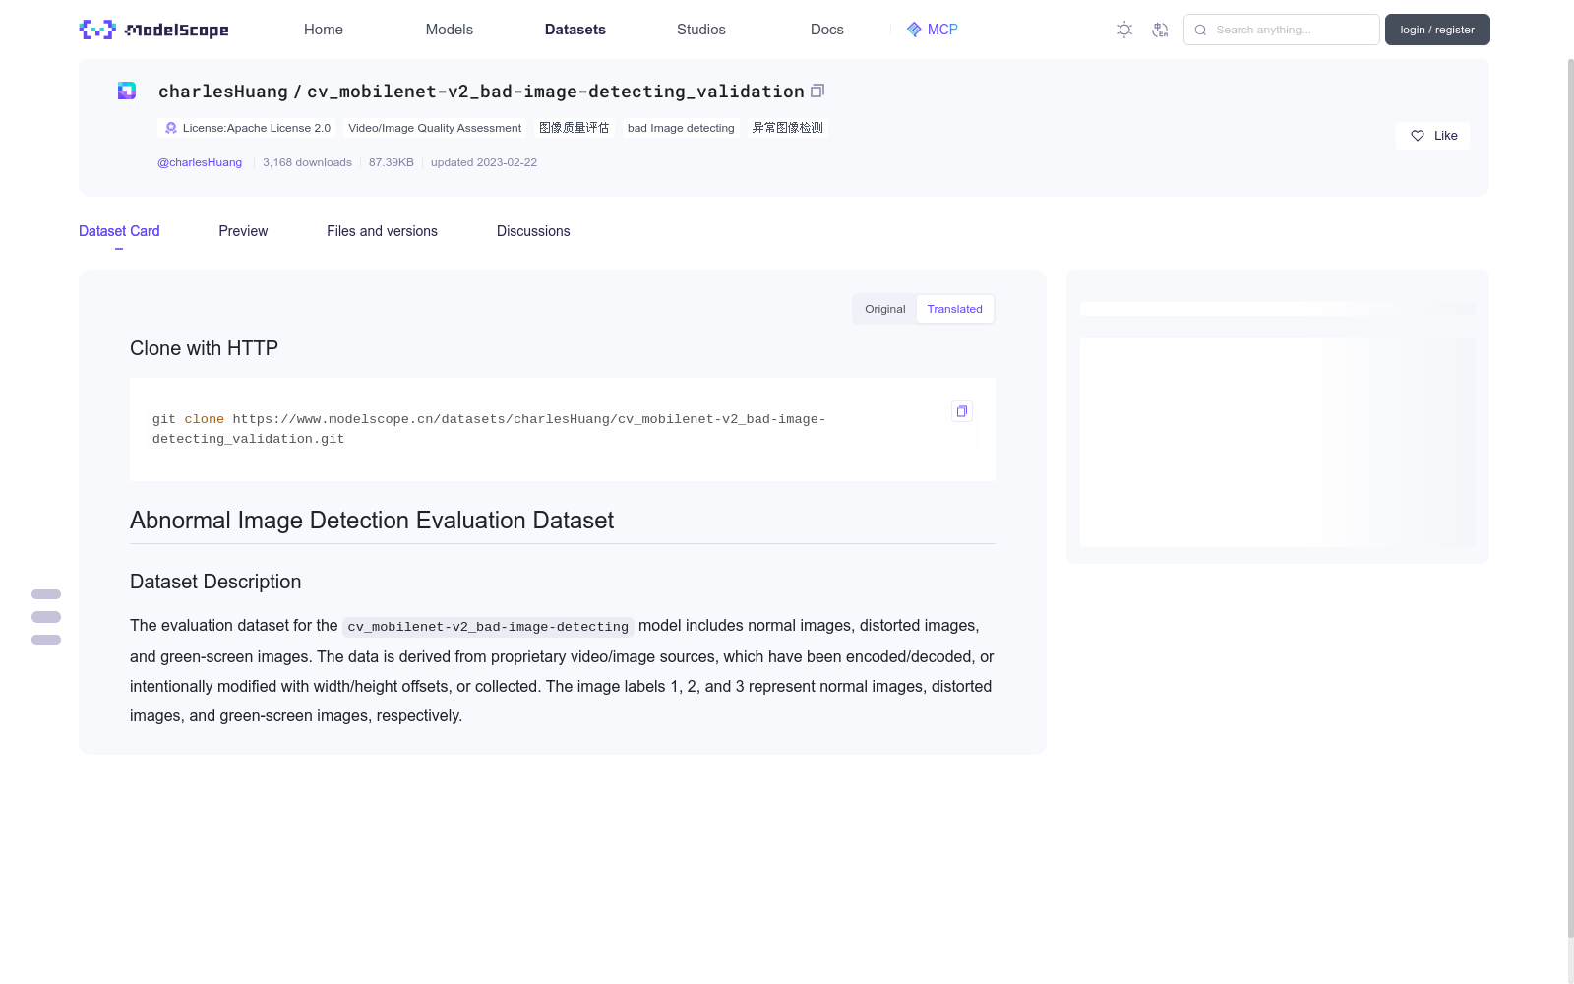Click the MCP diamond icon
Viewport: 1574px width, 984px height.
pyautogui.click(x=914, y=30)
